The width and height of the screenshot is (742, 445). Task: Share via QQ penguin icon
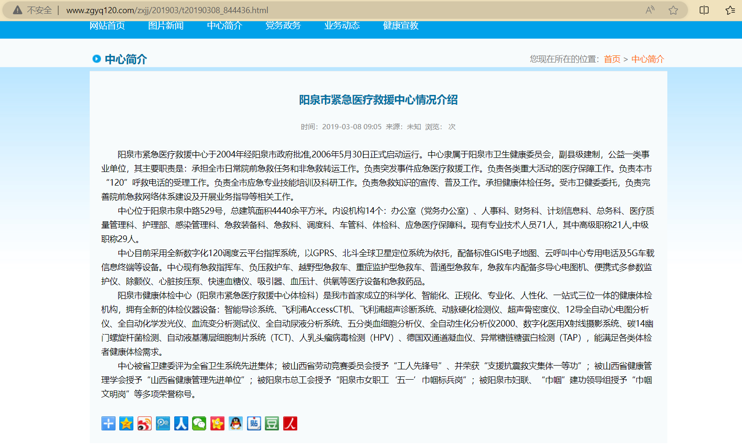pos(236,423)
